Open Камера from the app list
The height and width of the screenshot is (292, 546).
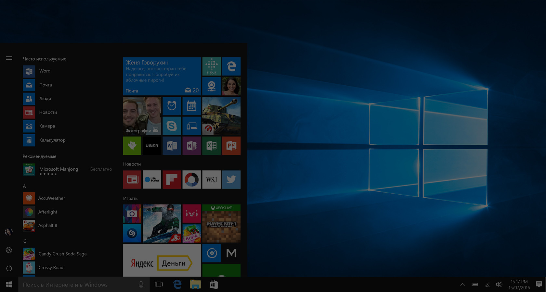(x=47, y=126)
